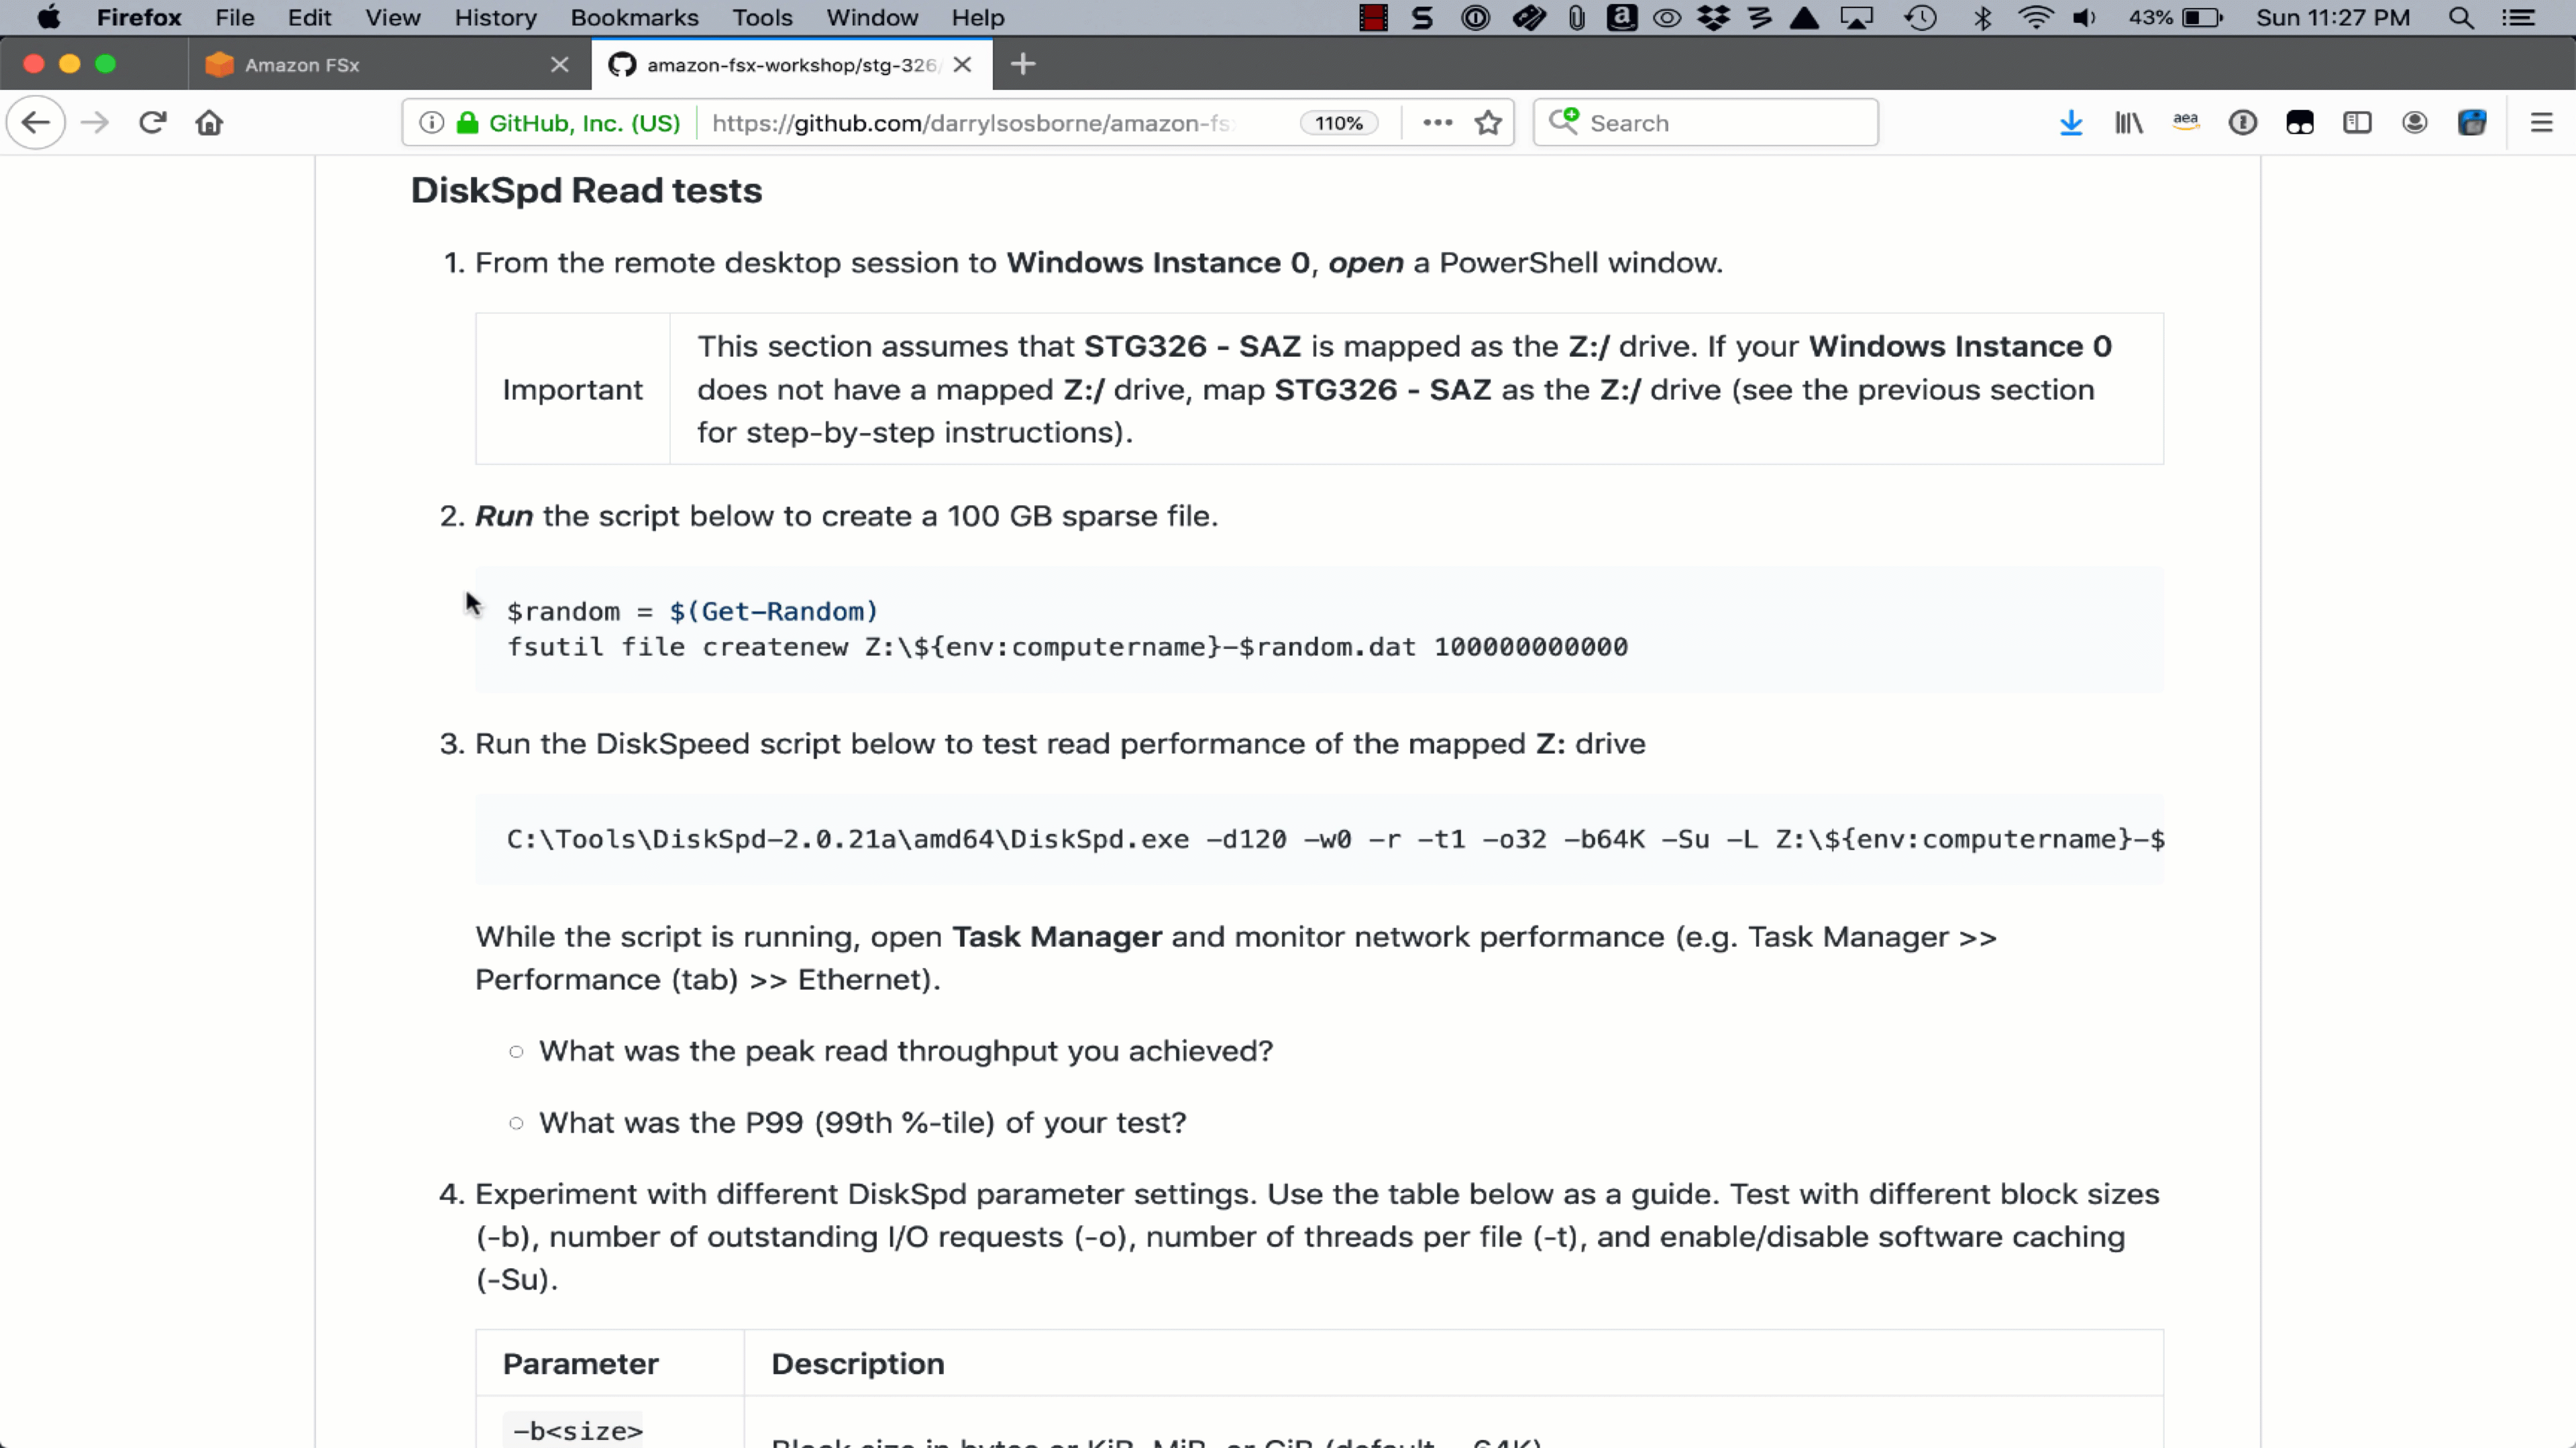This screenshot has width=2576, height=1448.
Task: Open the Window menu
Action: click(872, 17)
